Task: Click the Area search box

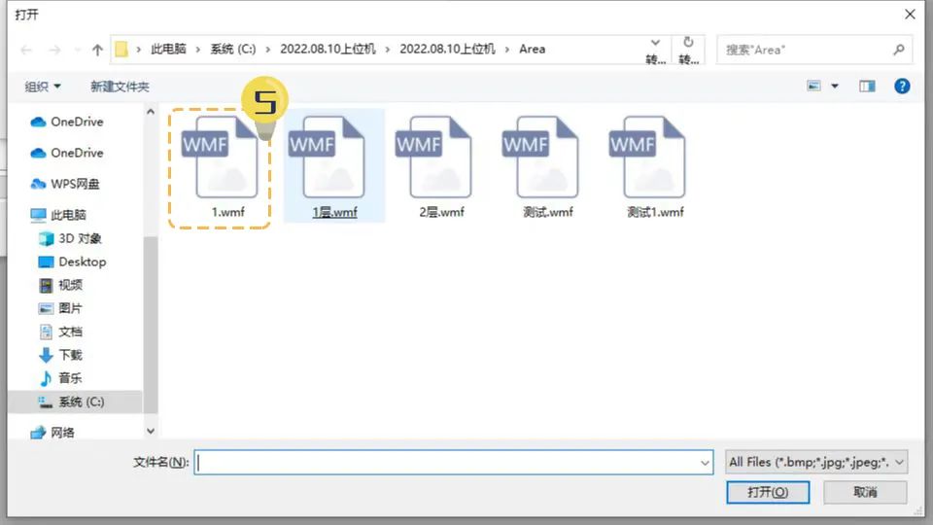Action: click(805, 50)
